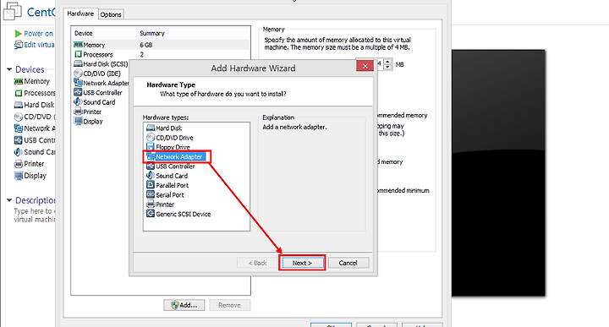Switch to the Hardware tab
This screenshot has width=609, height=327.
click(80, 14)
